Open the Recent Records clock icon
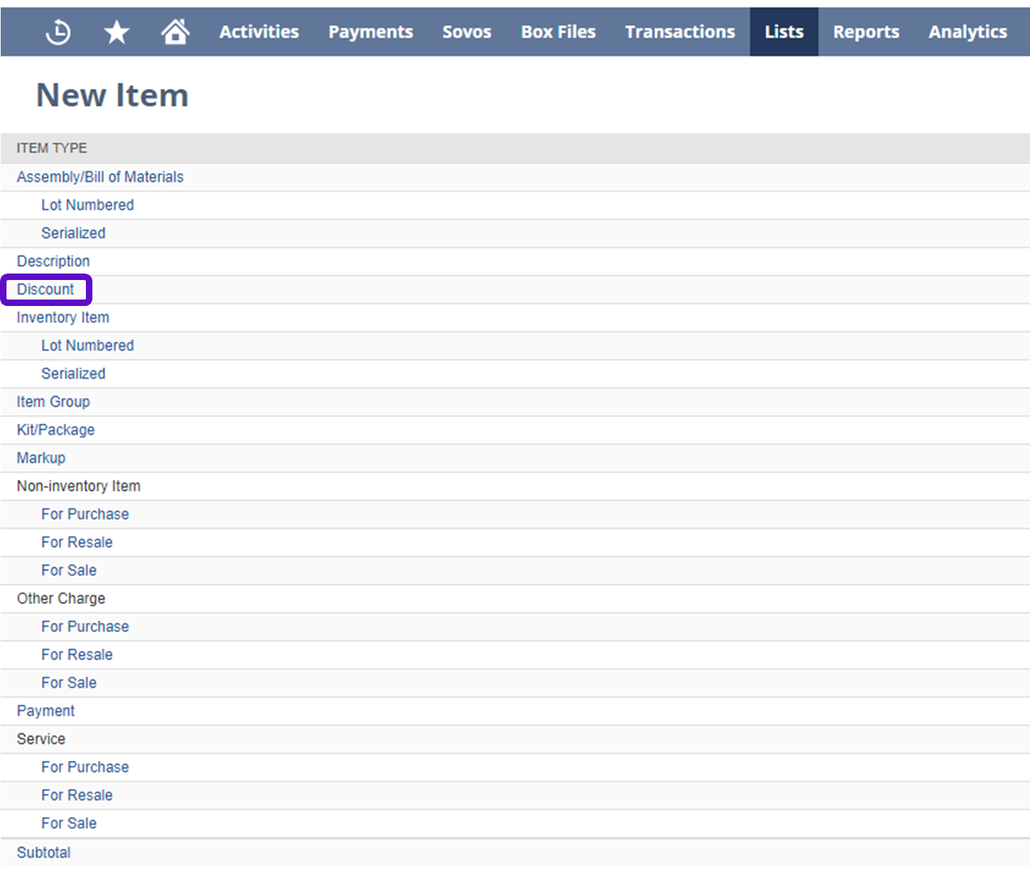This screenshot has height=892, width=1030. pos(58,32)
